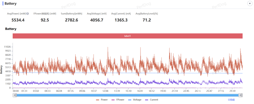This screenshot has width=254, height=104.
Task: Click the 21:14 time axis tick
Action: pyautogui.click(x=175, y=91)
